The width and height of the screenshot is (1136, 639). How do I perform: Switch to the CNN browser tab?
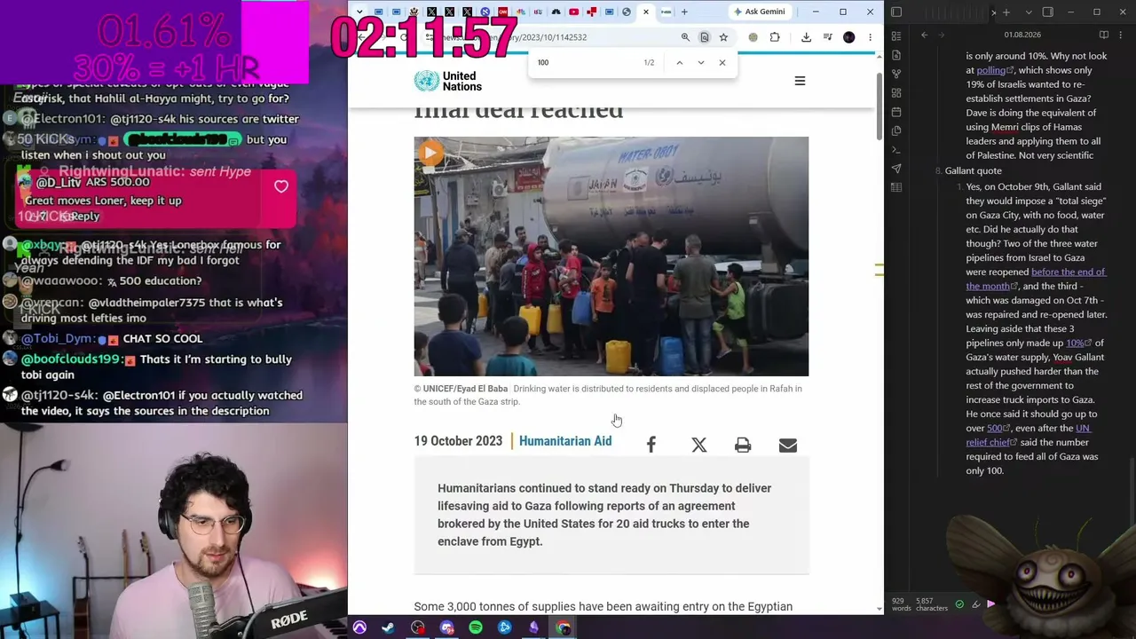tap(502, 12)
